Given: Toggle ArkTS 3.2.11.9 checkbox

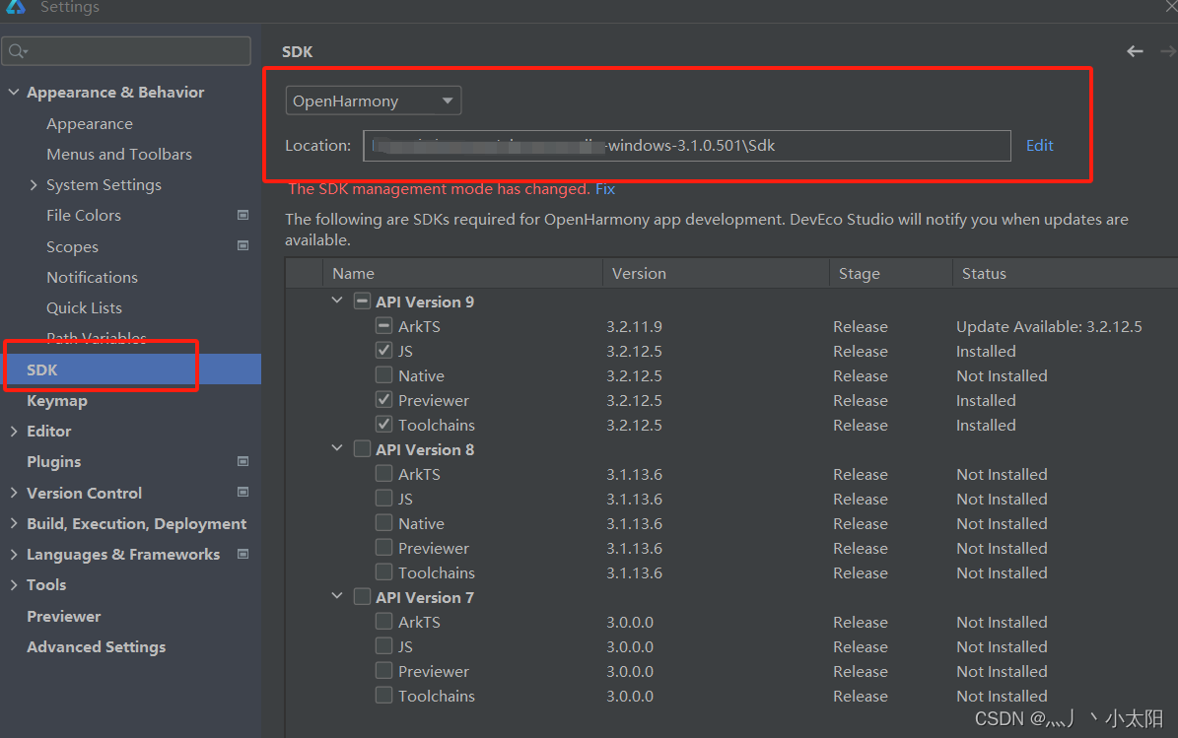Looking at the screenshot, I should tap(383, 326).
